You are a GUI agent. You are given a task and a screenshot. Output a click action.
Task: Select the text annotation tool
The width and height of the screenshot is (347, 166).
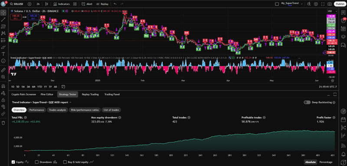point(3,54)
